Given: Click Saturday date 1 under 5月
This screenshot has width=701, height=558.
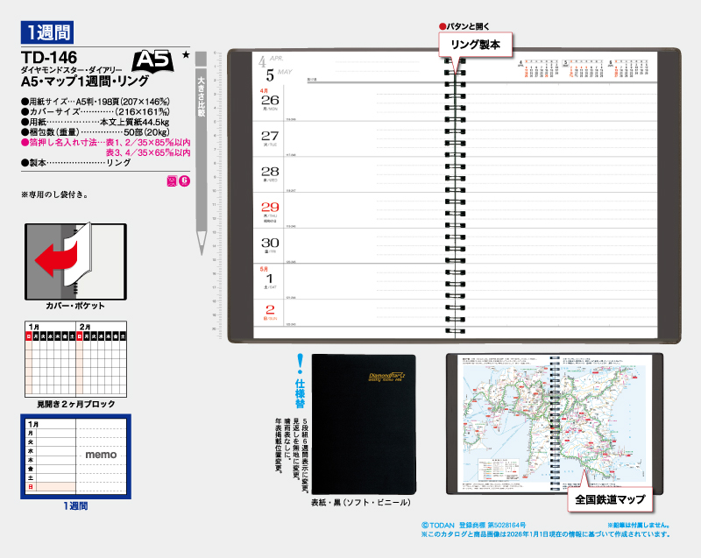Looking at the screenshot, I should pos(270,278).
